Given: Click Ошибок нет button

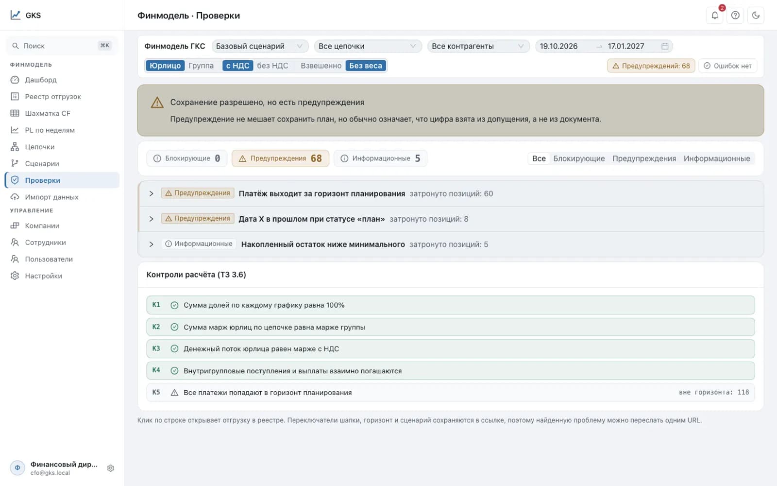Looking at the screenshot, I should (727, 66).
